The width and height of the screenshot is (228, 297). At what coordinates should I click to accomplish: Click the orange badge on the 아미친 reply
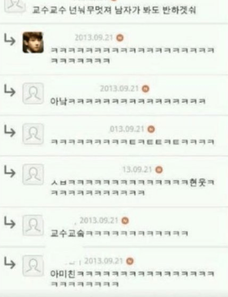coord(130,261)
